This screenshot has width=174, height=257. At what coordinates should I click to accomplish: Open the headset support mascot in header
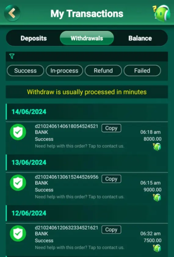(161, 13)
